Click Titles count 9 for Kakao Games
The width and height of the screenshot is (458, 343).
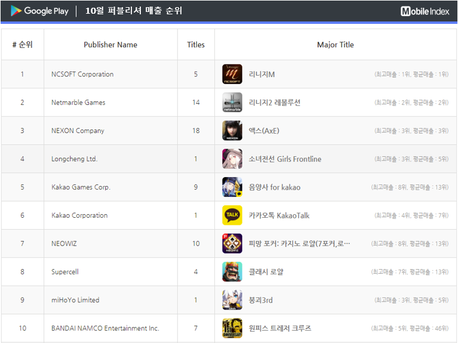pyautogui.click(x=196, y=187)
